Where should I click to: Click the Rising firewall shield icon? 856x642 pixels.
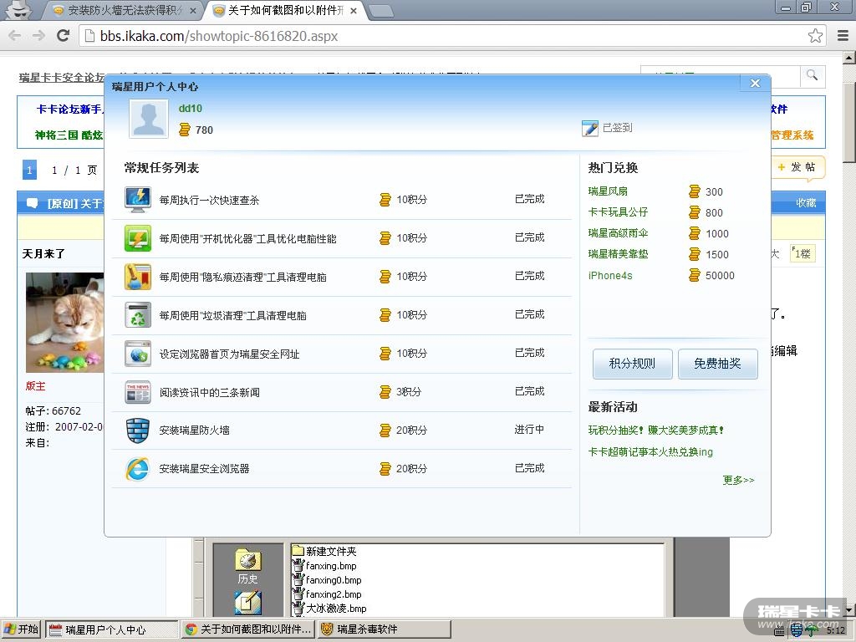(x=138, y=431)
